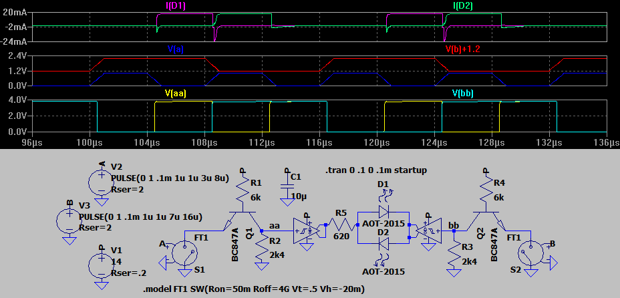
Task: Select the V3 voltage source symbol
Action: click(x=69, y=220)
